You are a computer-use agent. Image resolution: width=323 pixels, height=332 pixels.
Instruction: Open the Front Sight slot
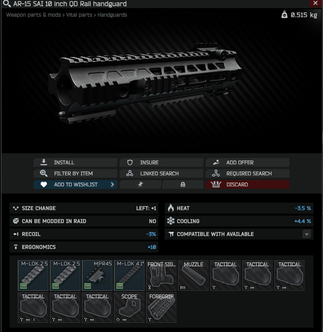(x=161, y=275)
